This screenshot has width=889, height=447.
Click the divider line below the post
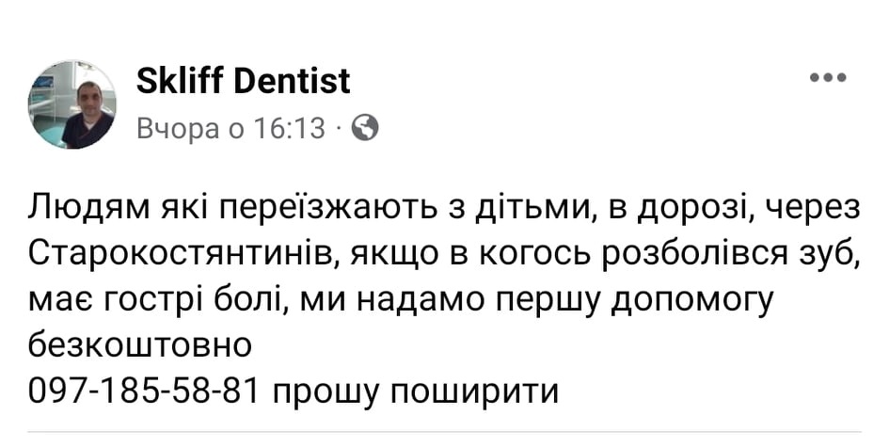[x=444, y=432]
